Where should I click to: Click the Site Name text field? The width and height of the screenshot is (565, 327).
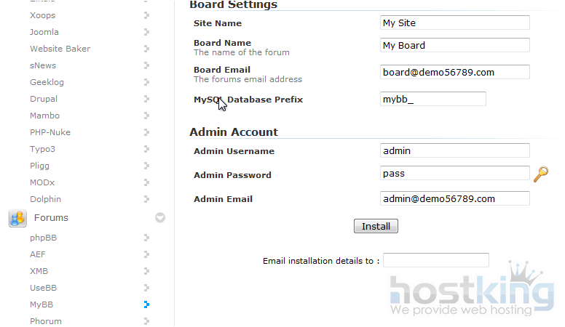pos(454,23)
